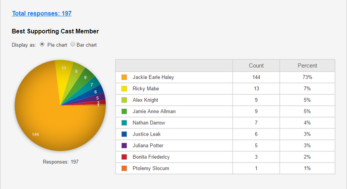Click the yellow Ricky Mabe legend swatch

124,89
